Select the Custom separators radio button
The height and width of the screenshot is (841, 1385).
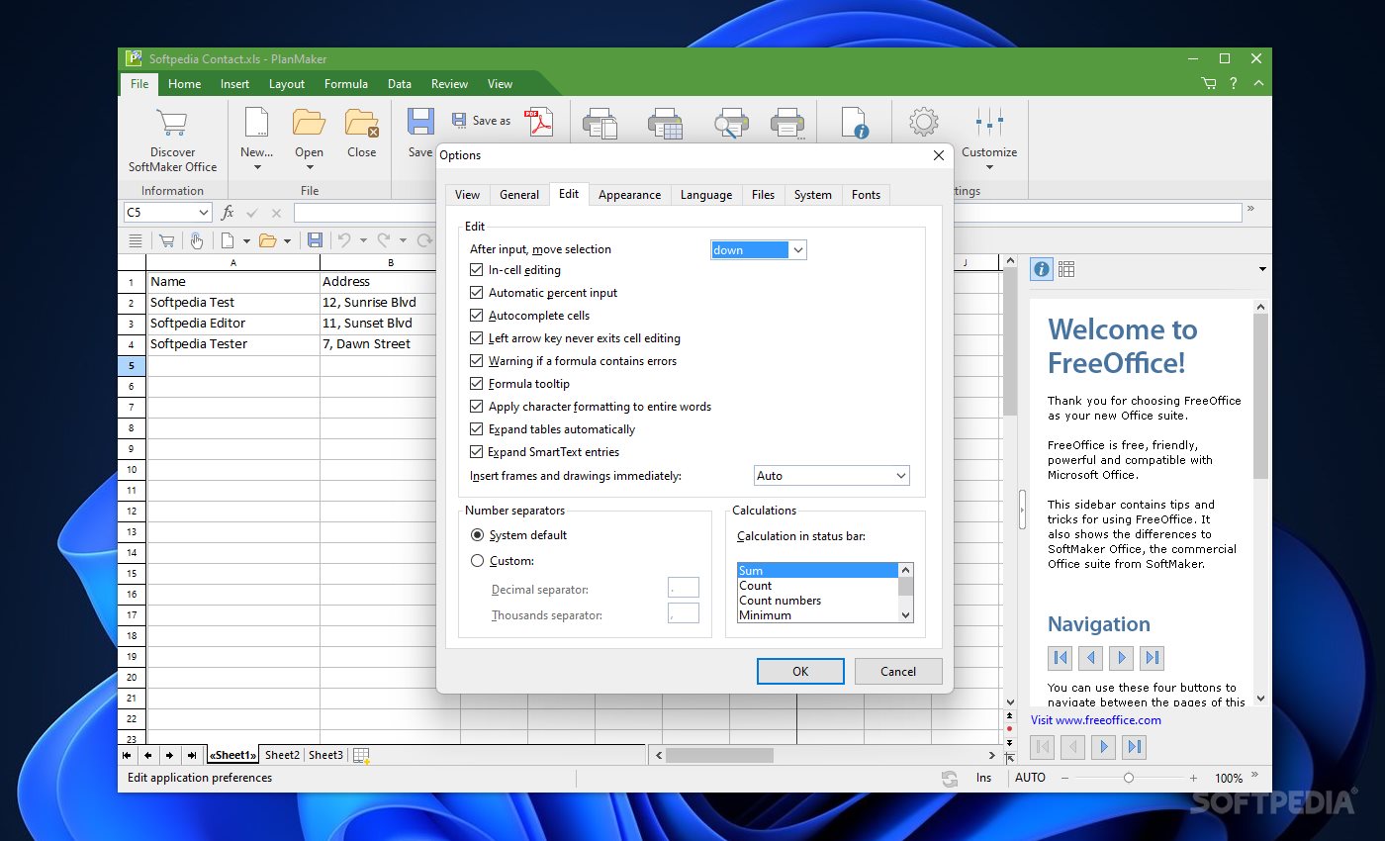tap(478, 561)
